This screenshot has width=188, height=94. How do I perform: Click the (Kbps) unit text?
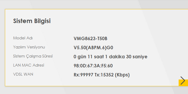point(122,75)
